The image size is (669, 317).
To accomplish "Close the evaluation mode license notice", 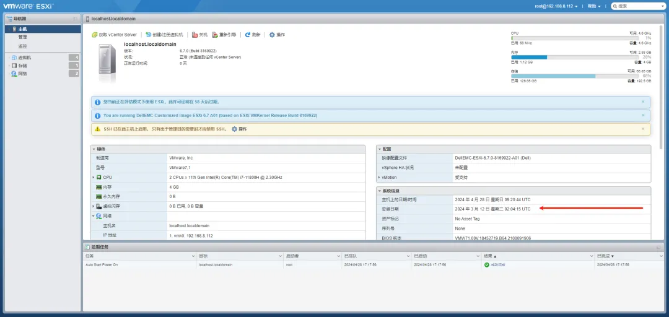I will [x=643, y=102].
